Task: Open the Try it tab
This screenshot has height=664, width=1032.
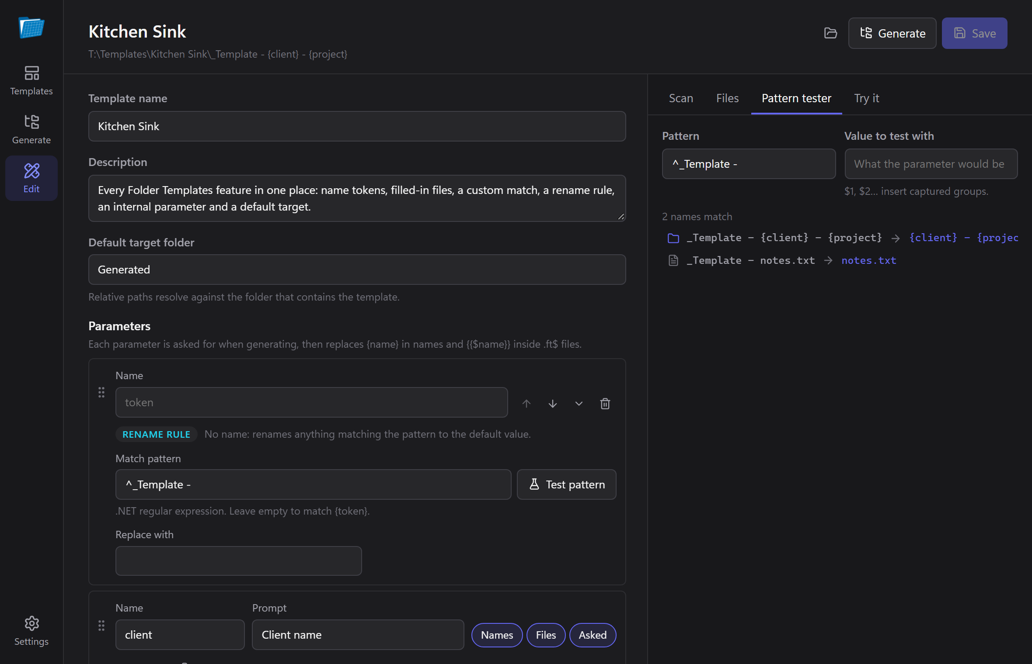Action: click(866, 98)
